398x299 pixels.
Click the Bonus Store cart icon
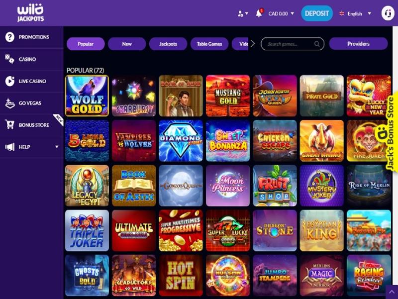[x=9, y=125]
